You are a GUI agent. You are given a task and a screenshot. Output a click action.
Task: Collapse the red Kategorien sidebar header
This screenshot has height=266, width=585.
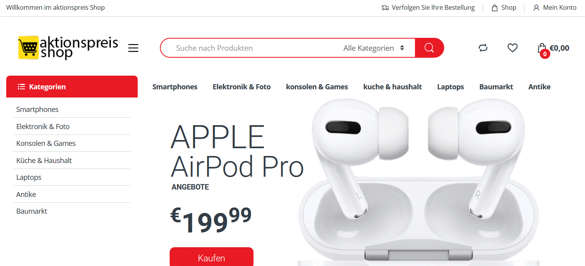pos(72,87)
